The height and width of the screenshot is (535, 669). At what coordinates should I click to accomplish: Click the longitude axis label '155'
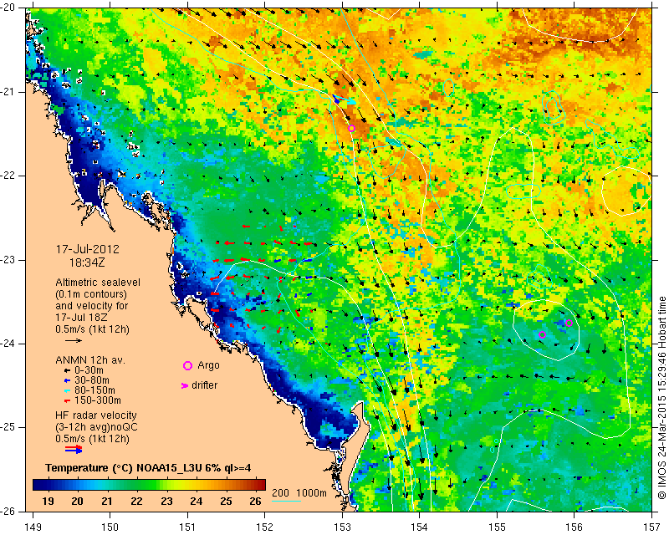497,527
